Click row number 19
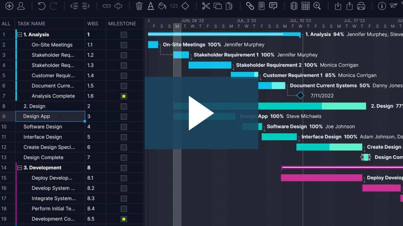Screen dimensions: 403x226 click(4, 219)
